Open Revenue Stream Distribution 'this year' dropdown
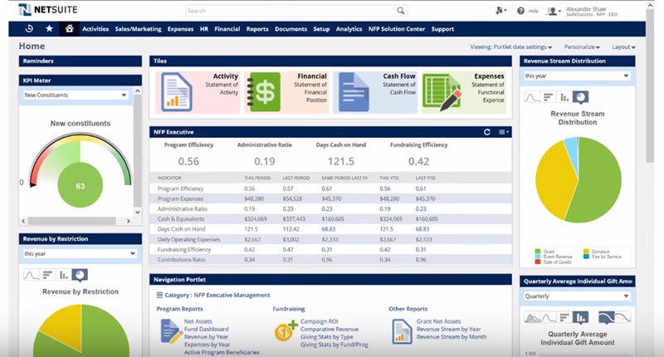This screenshot has width=664, height=357. click(577, 76)
